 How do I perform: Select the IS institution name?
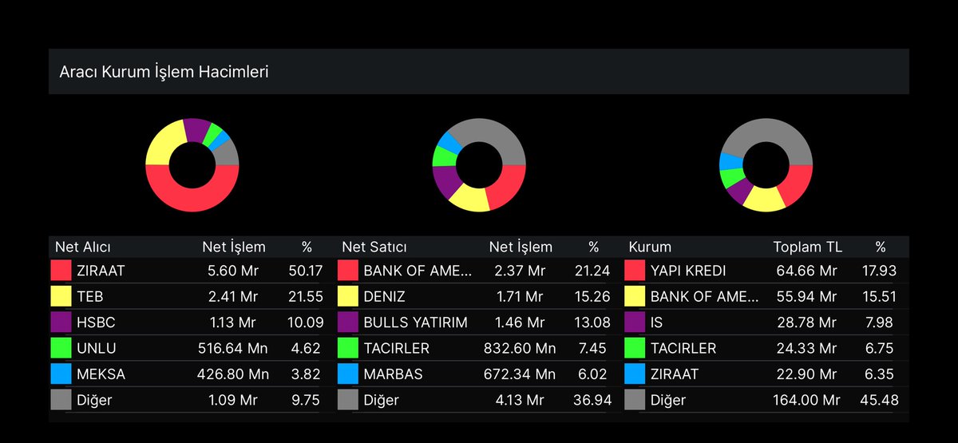pos(657,322)
